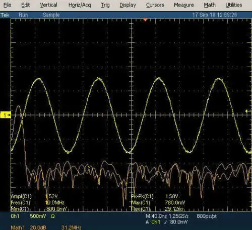The image size is (252, 230).
Task: Select the Math1 20.0dB readout
Action: tap(28, 227)
